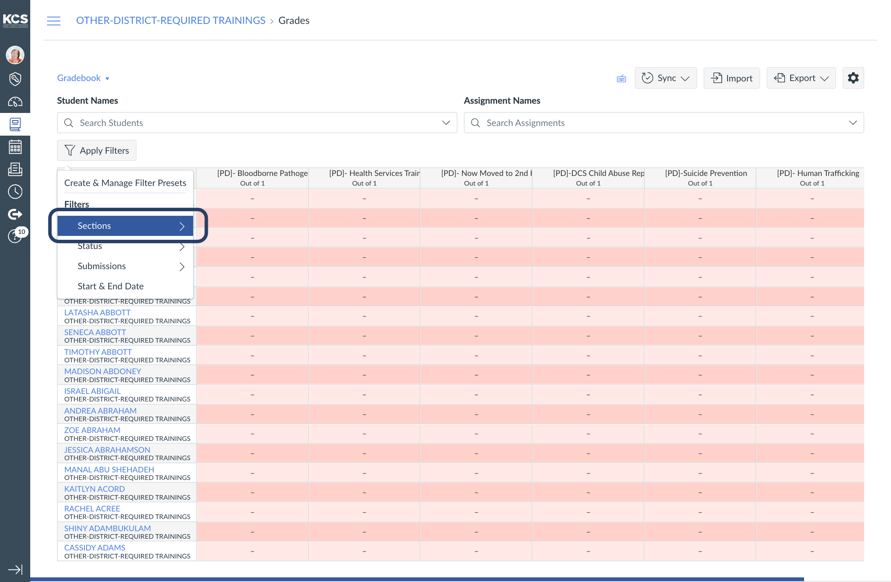Open the History clock icon

[x=15, y=192]
